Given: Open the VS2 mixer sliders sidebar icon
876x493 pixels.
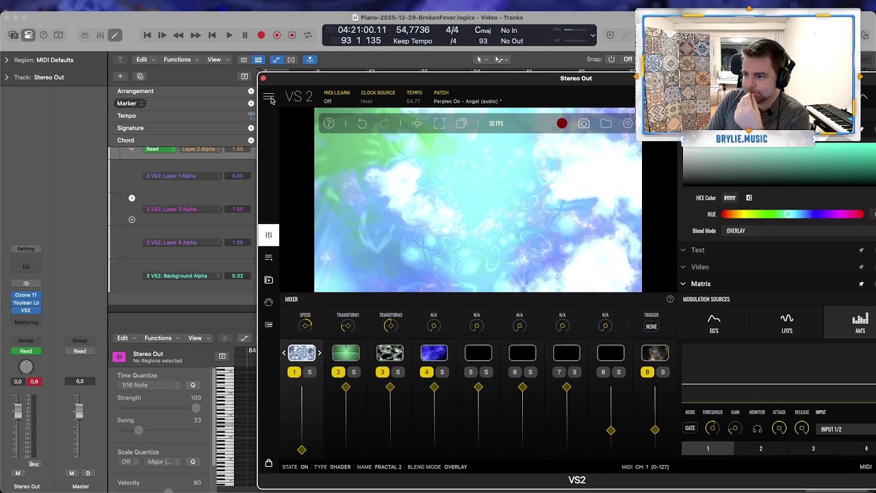Looking at the screenshot, I should pyautogui.click(x=268, y=235).
